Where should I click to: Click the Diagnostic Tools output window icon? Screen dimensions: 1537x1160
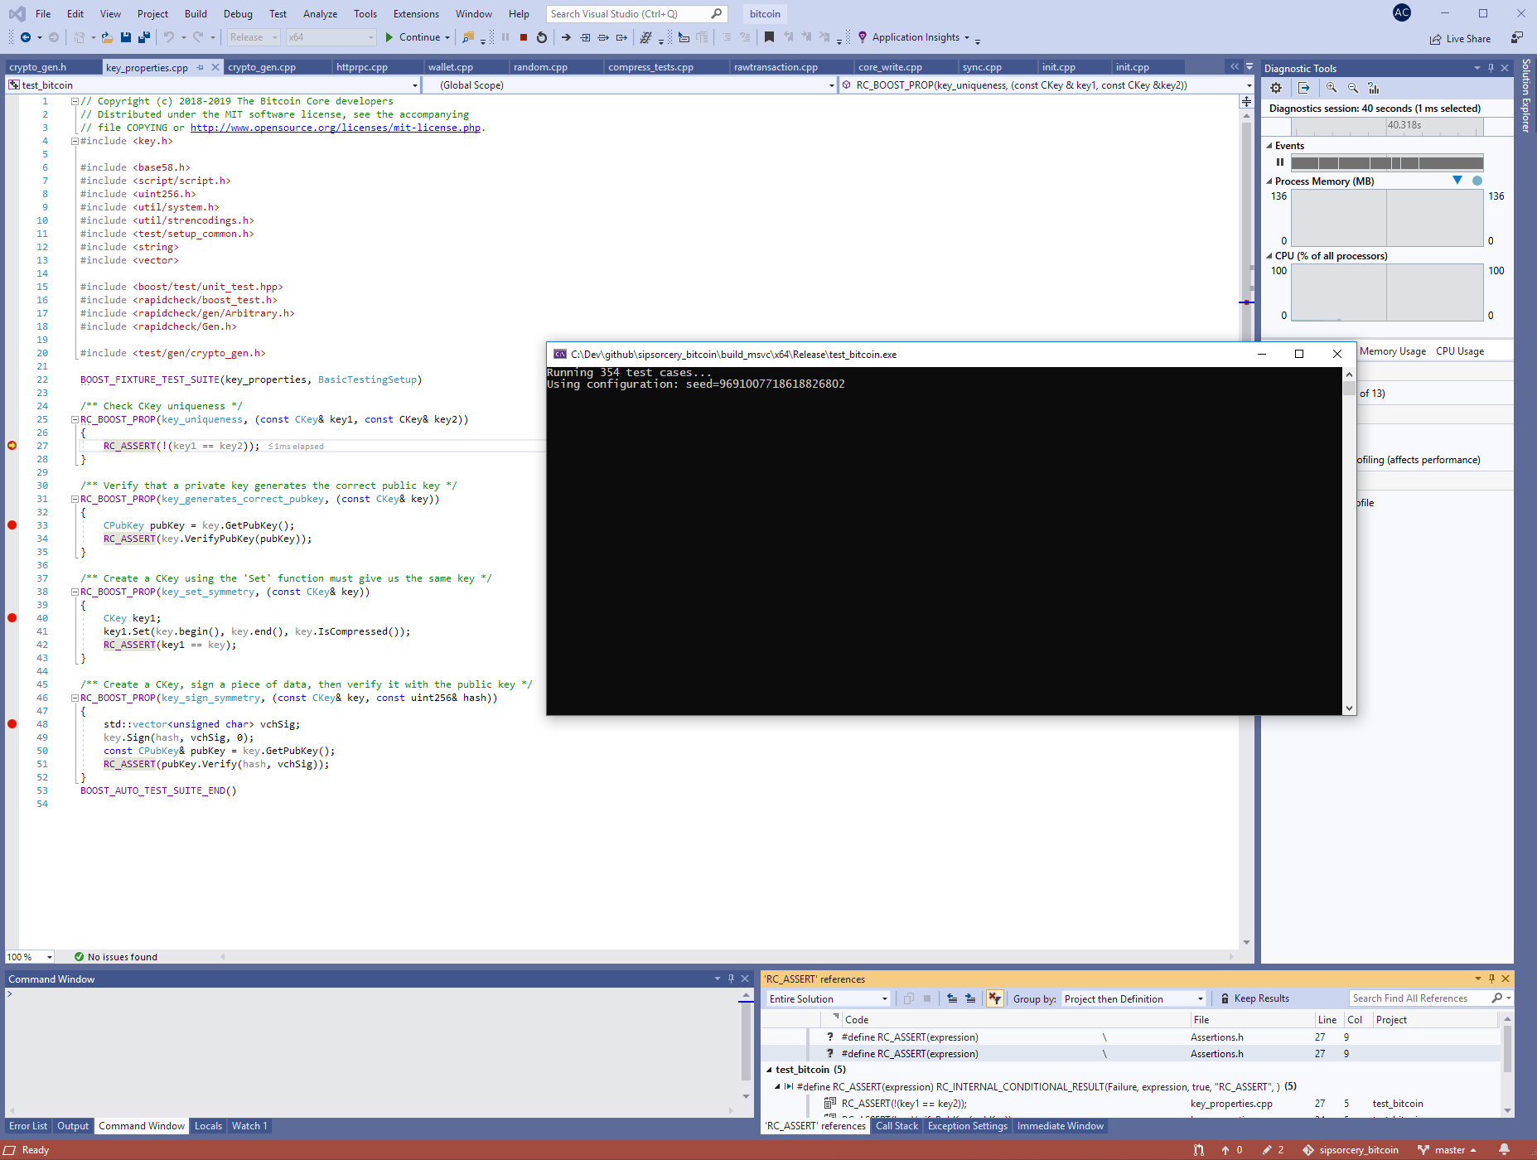click(1304, 88)
